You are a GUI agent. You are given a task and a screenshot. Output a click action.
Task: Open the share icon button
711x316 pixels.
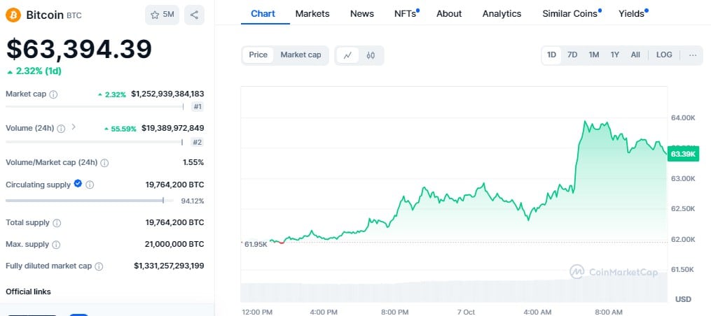tap(194, 15)
